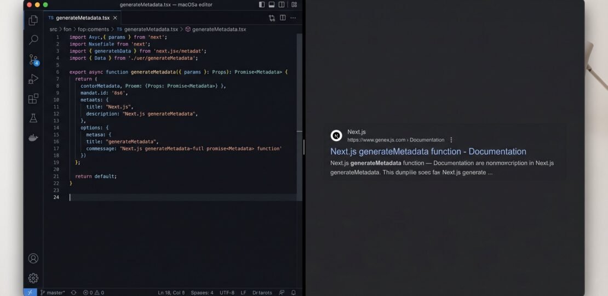Screen dimensions: 608x296
Task: Open the Testing flask view
Action: click(x=33, y=118)
